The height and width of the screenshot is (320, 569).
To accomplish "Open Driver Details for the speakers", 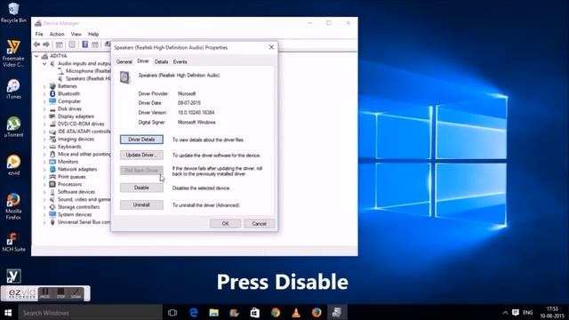I will [x=141, y=140].
